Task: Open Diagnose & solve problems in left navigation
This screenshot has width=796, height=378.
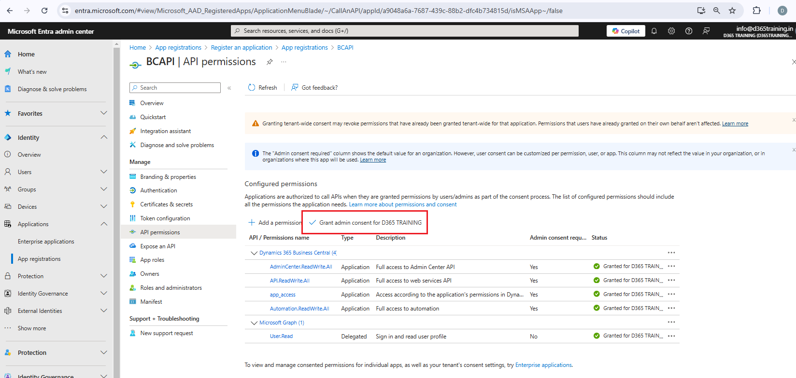Action: [x=52, y=89]
